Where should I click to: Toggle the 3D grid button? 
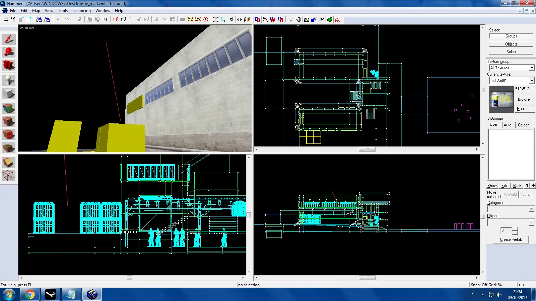[13, 19]
